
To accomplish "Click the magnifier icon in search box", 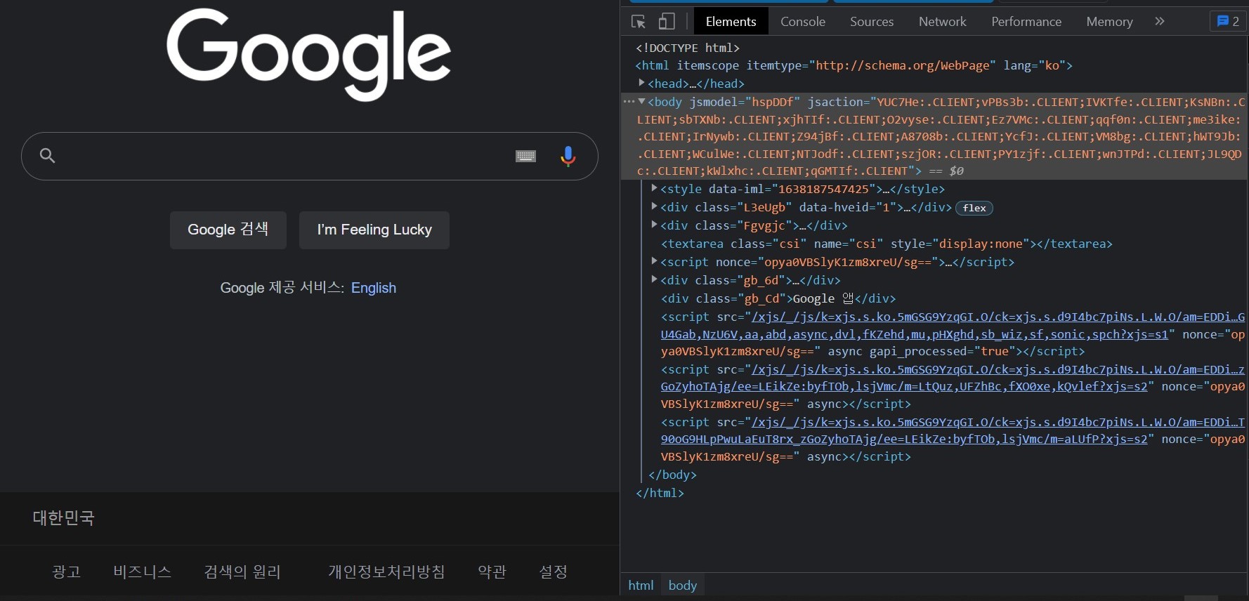I will (x=47, y=155).
